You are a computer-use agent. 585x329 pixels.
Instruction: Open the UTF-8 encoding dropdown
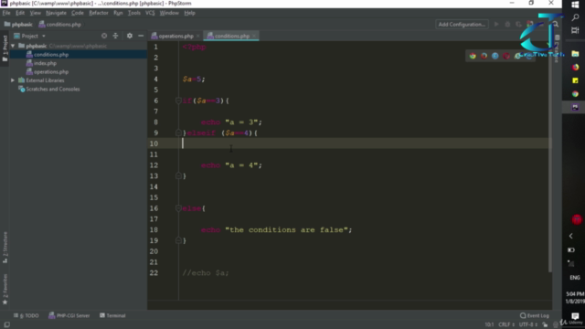coord(528,324)
